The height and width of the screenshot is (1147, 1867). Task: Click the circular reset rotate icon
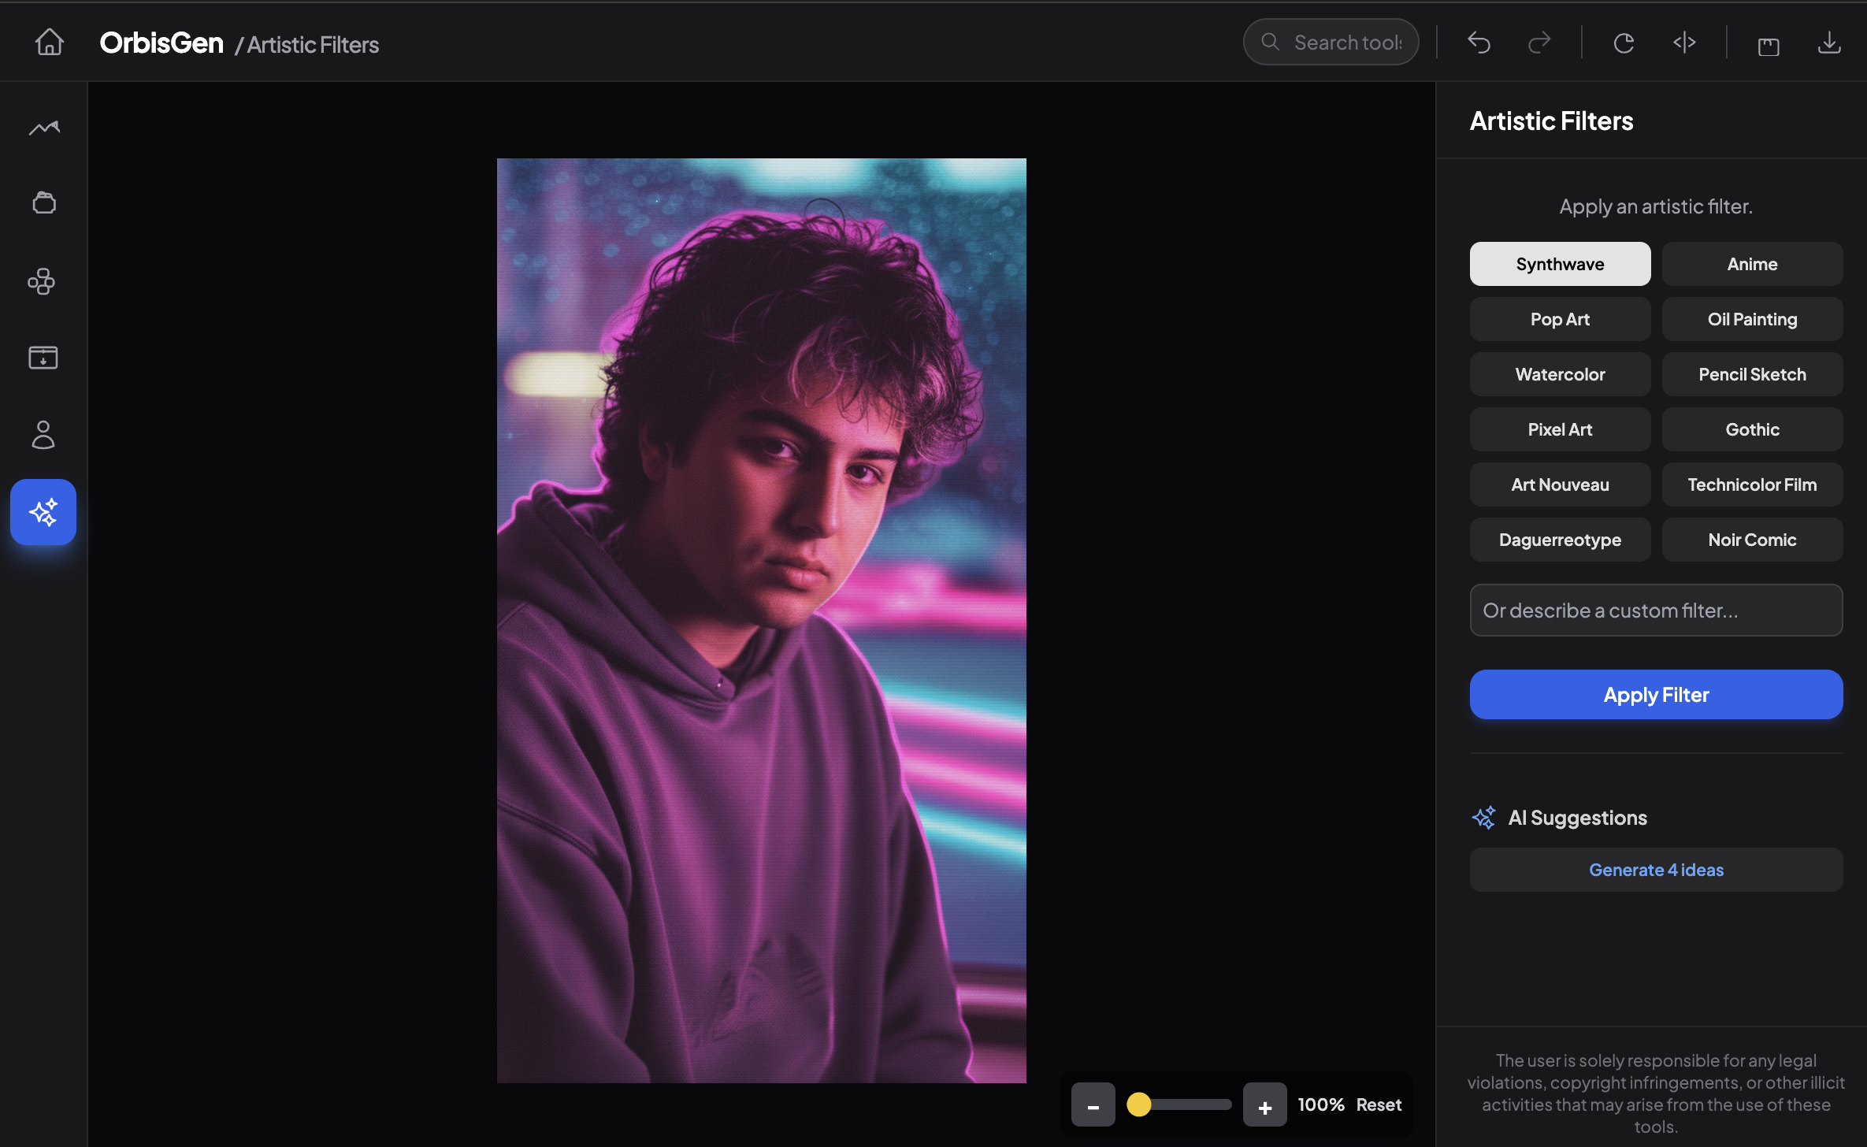point(1624,43)
